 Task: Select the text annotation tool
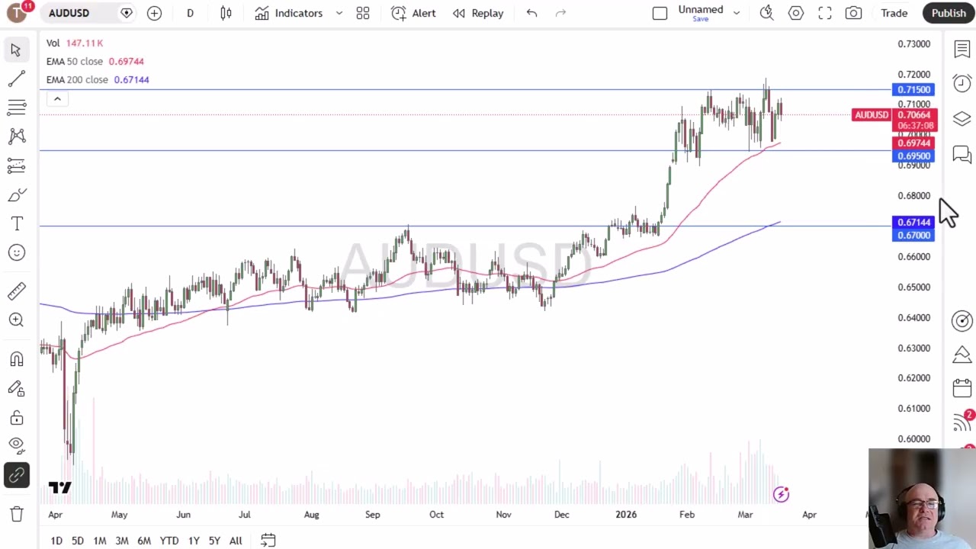coord(16,223)
